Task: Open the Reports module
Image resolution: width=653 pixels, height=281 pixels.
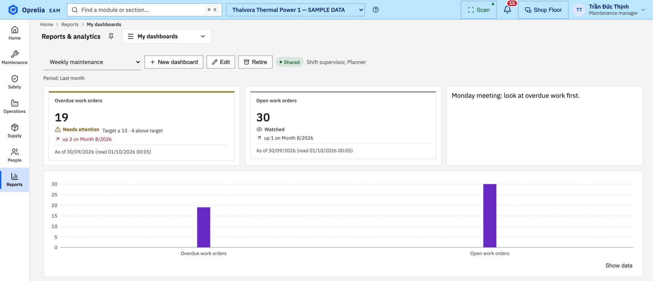Action: click(15, 180)
